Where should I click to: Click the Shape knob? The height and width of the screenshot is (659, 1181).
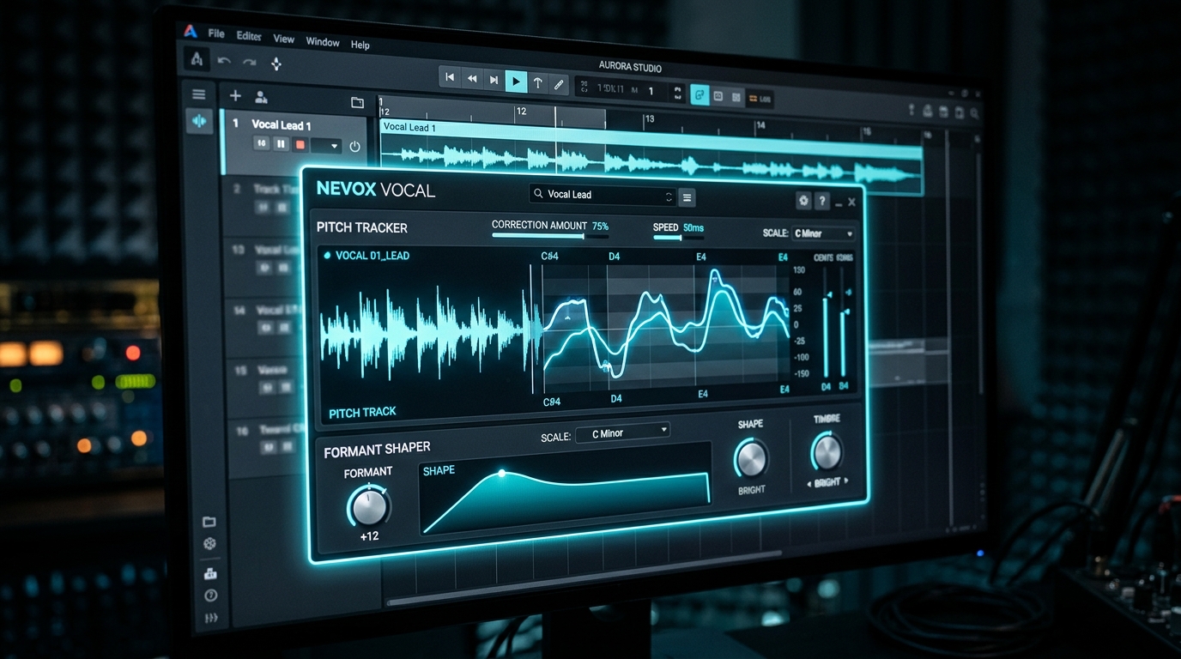click(751, 459)
